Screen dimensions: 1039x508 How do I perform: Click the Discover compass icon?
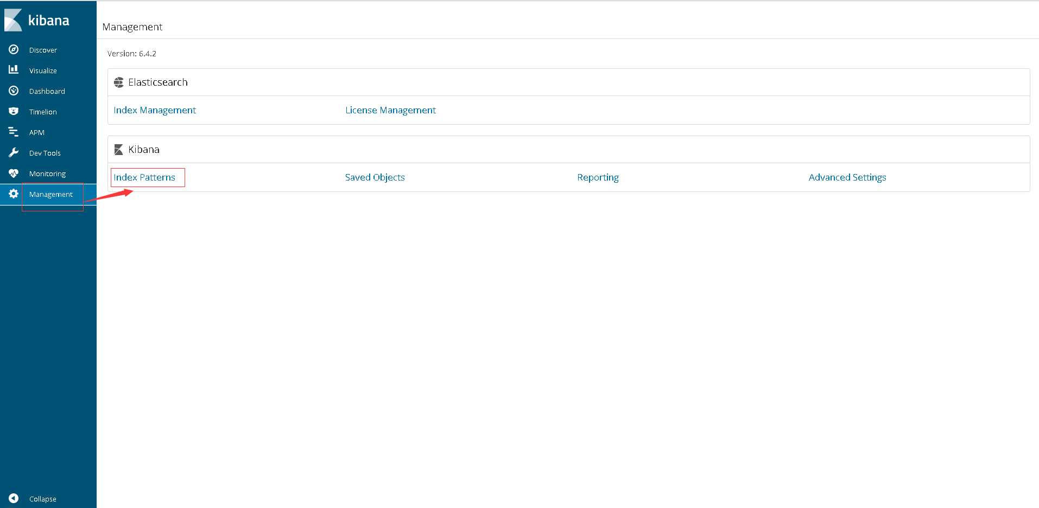tap(14, 49)
